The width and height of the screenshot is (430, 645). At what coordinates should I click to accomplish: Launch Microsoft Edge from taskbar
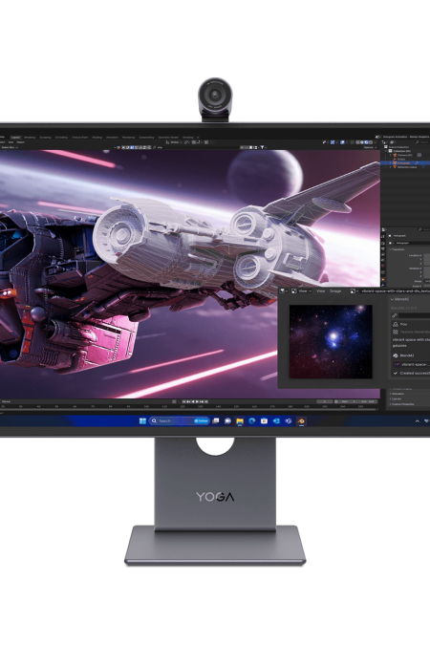click(252, 420)
